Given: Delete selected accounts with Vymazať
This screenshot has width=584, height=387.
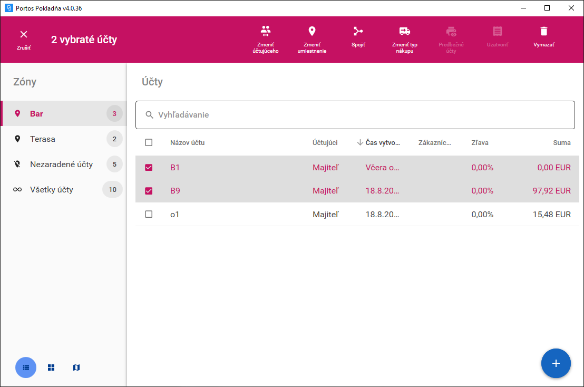Looking at the screenshot, I should (543, 31).
